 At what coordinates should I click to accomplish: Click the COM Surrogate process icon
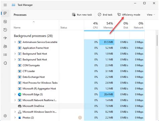pyautogui.click(x=20, y=65)
